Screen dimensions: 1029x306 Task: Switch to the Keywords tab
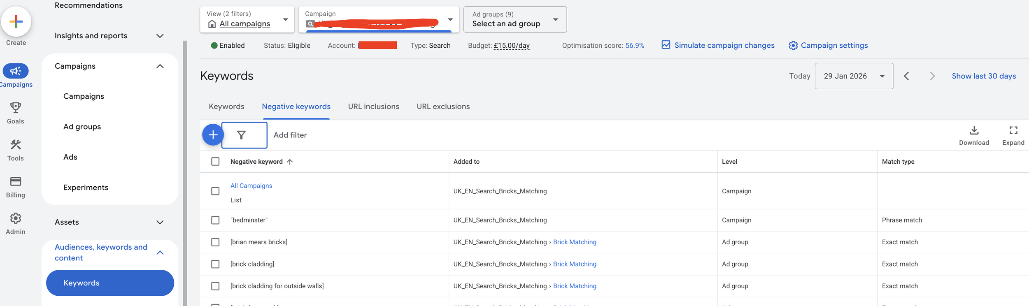click(226, 107)
